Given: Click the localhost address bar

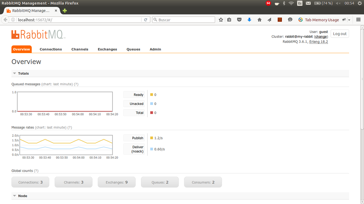Looking at the screenshot, I should 79,20.
